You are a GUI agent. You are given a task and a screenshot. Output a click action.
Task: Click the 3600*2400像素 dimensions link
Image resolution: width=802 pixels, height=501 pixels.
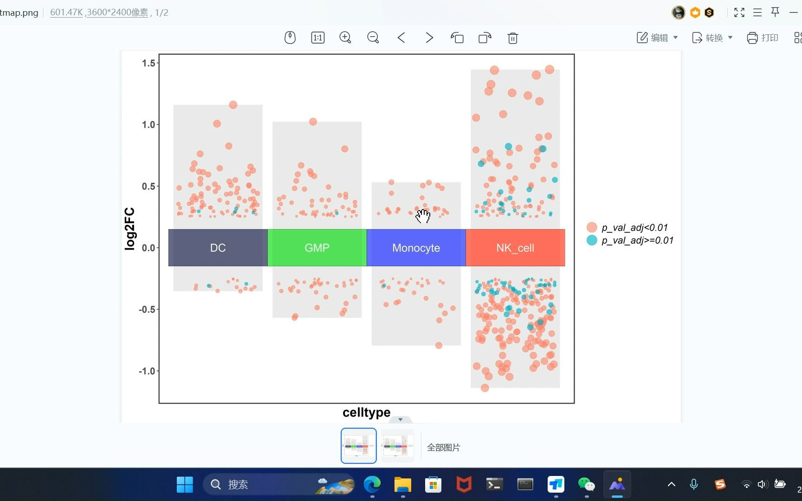(117, 13)
